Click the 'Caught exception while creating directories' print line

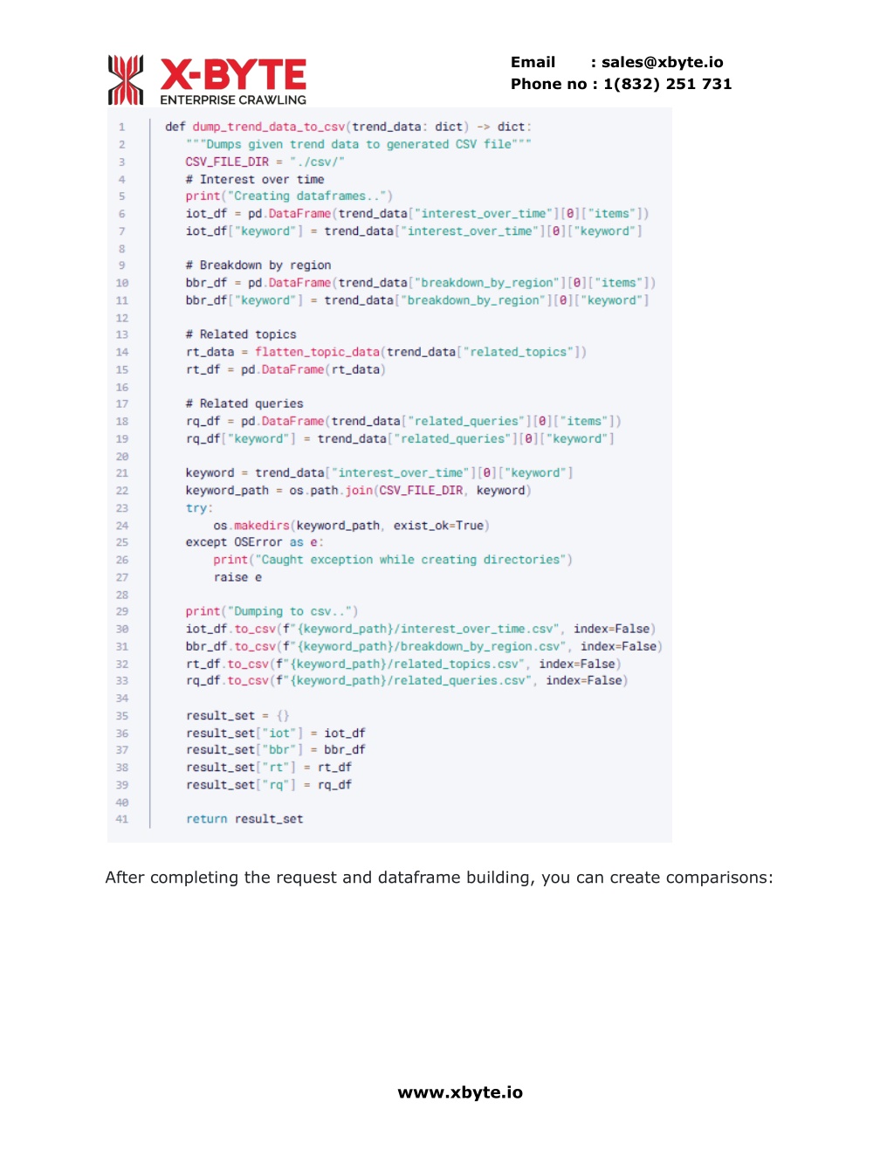point(393,560)
